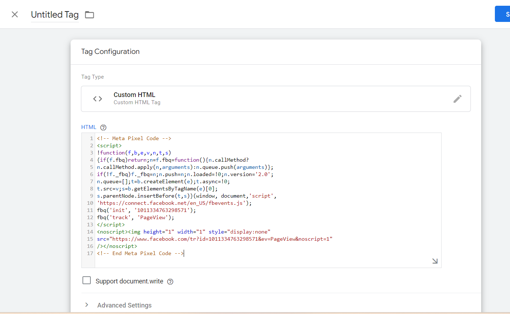Select the Custom HTML tag type card

[x=276, y=99]
